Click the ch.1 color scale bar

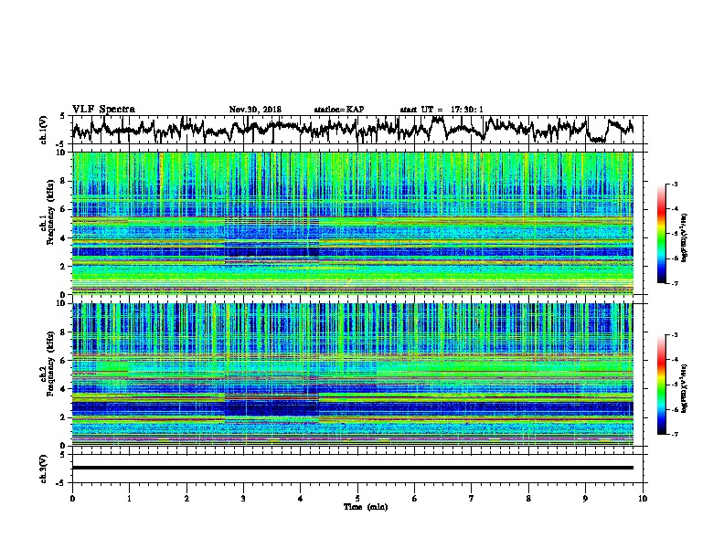coord(661,234)
